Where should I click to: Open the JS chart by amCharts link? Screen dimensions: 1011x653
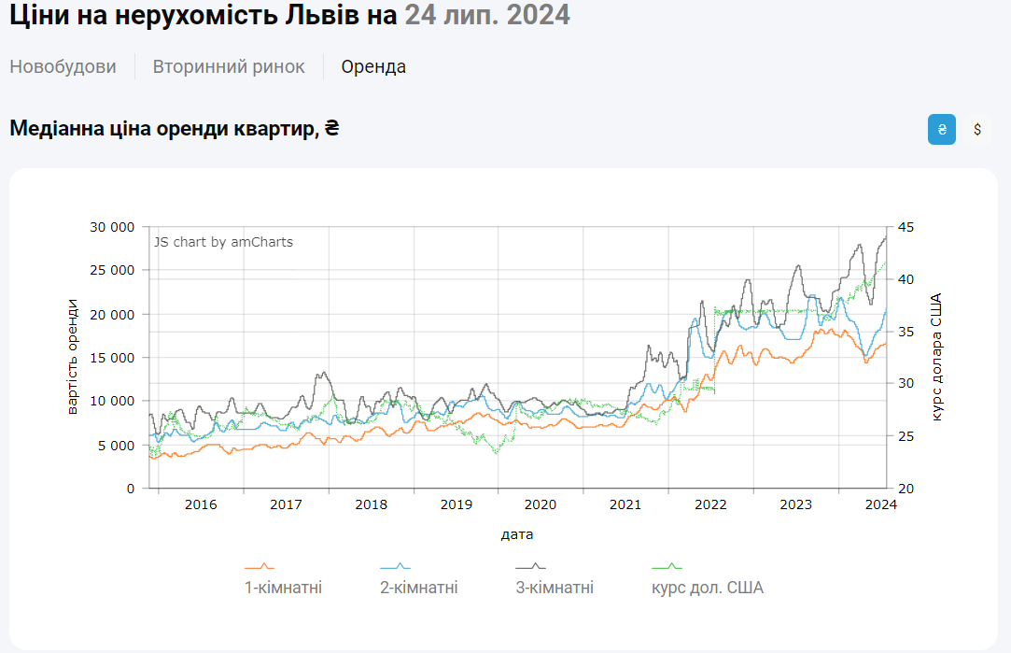[x=221, y=242]
